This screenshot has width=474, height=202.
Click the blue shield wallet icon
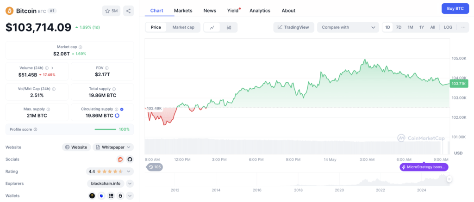pyautogui.click(x=101, y=196)
